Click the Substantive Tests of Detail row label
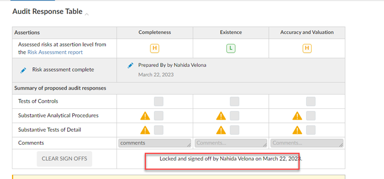 [49, 130]
